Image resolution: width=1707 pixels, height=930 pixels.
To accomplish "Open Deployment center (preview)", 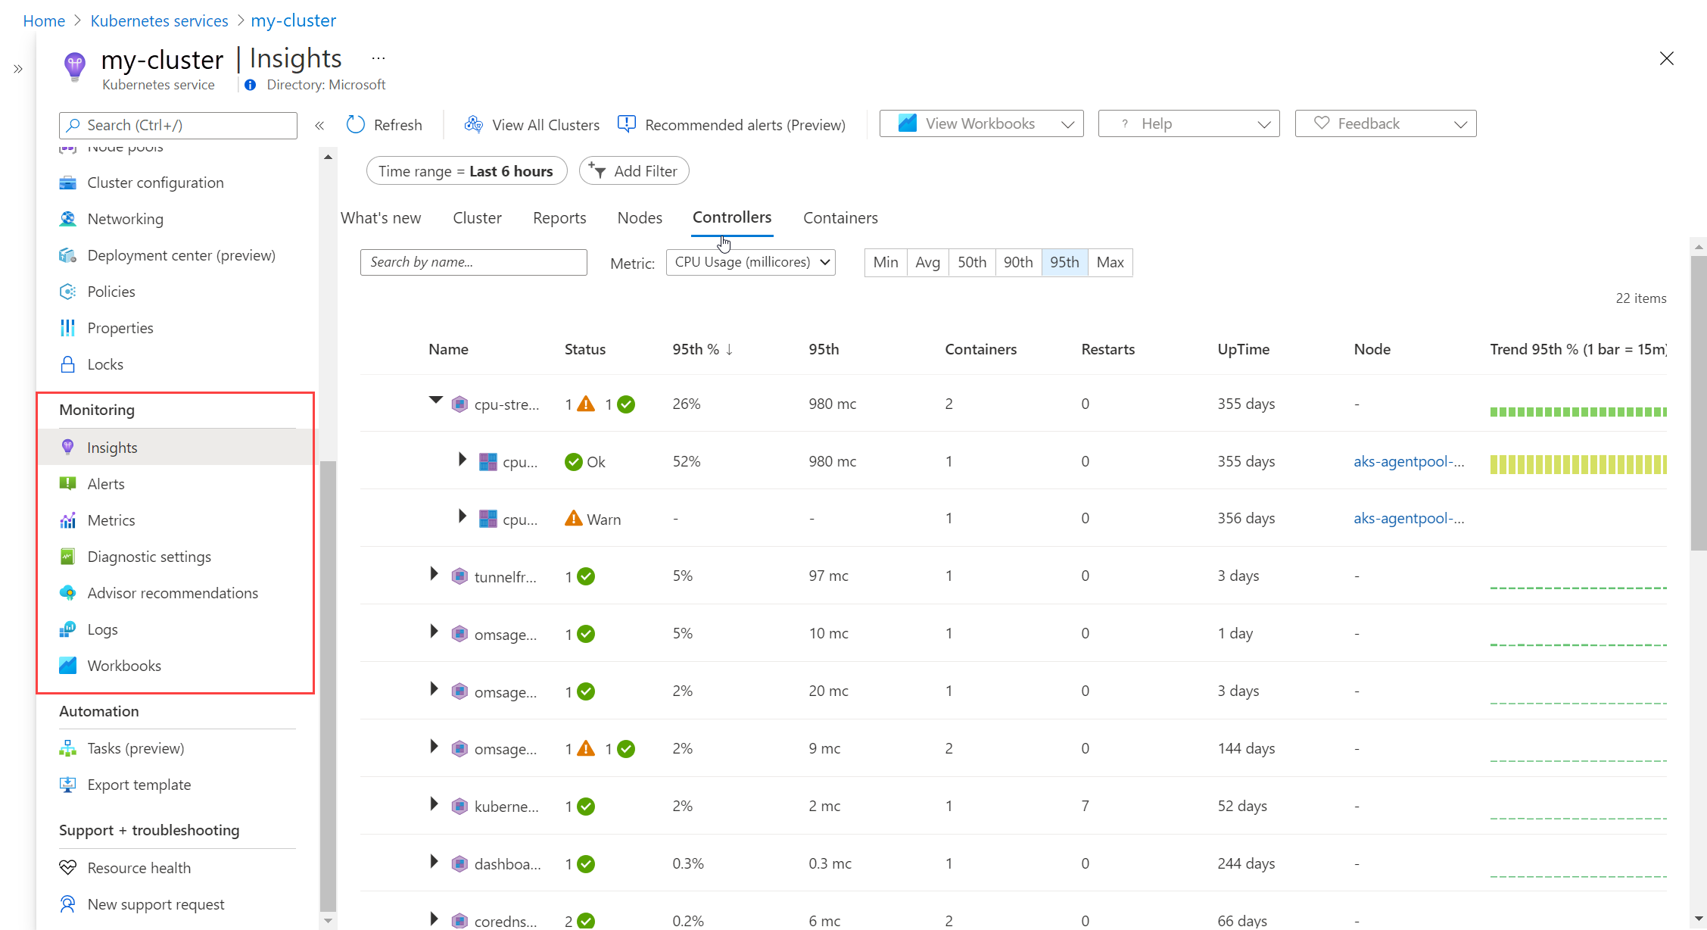I will [x=181, y=255].
